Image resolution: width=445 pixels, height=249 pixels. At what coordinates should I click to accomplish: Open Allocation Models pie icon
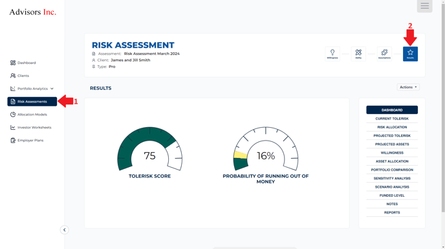[13, 115]
